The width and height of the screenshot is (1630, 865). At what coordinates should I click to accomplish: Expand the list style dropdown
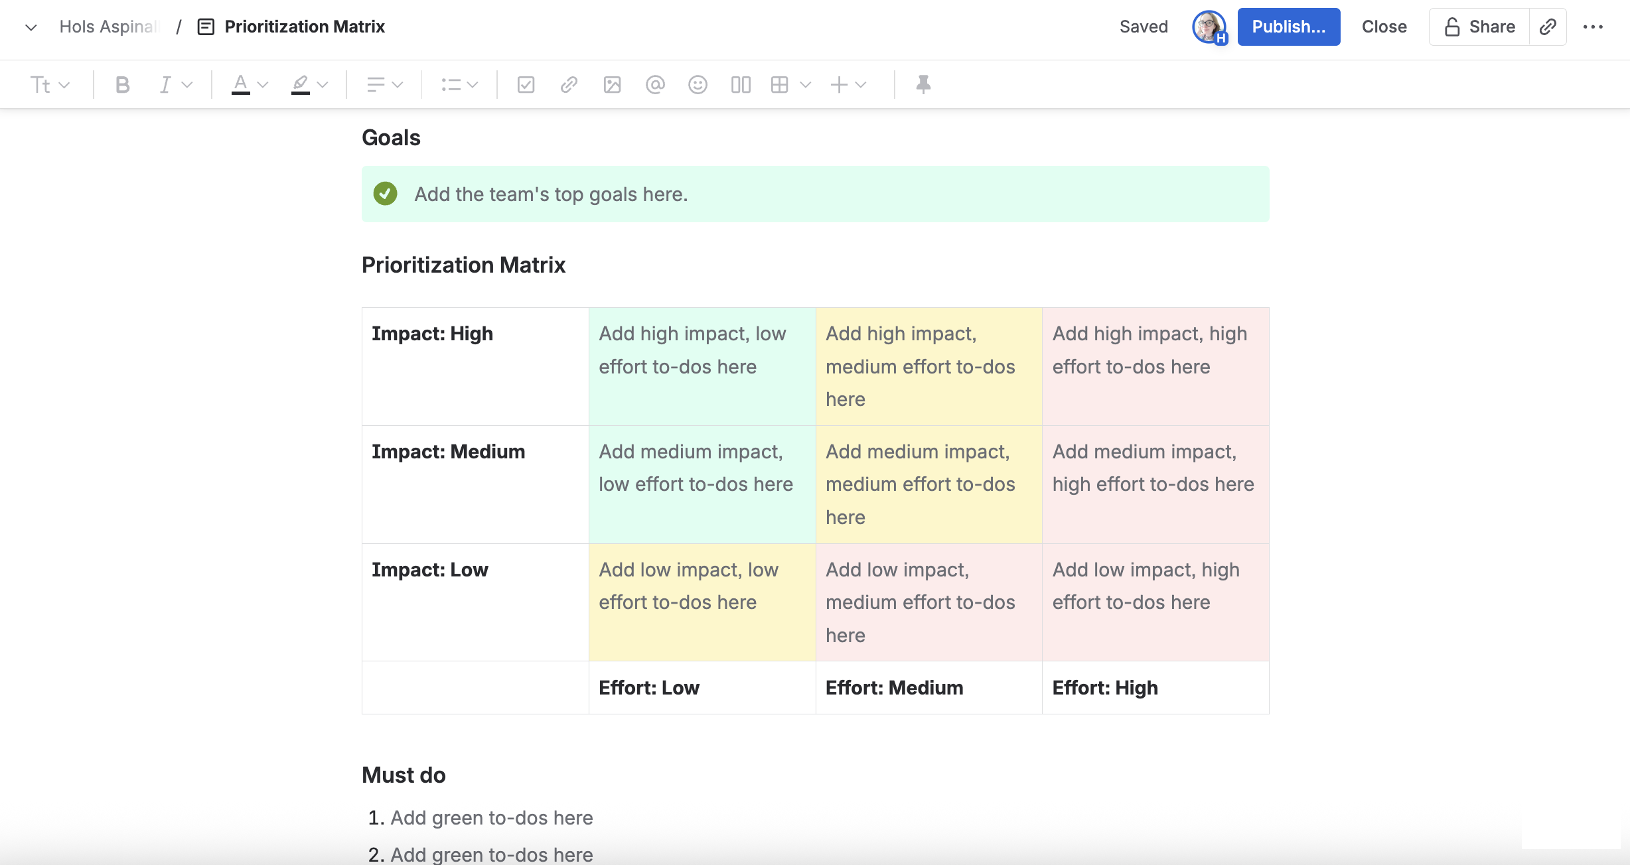(x=459, y=84)
